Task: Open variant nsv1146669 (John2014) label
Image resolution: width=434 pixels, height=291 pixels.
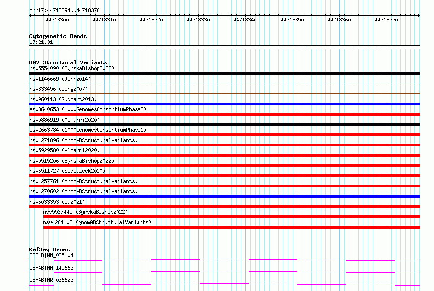Action: pyautogui.click(x=60, y=79)
